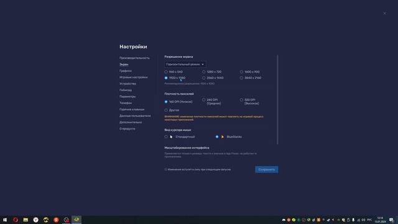Open File Explorer from the taskbar
398x224 pixels.
click(x=25, y=220)
